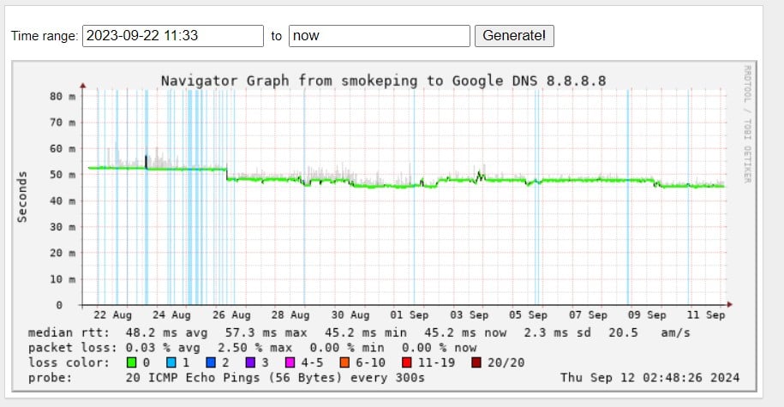Click the light blue loss color 1 swatch
This screenshot has height=407, width=784.
coord(171,362)
